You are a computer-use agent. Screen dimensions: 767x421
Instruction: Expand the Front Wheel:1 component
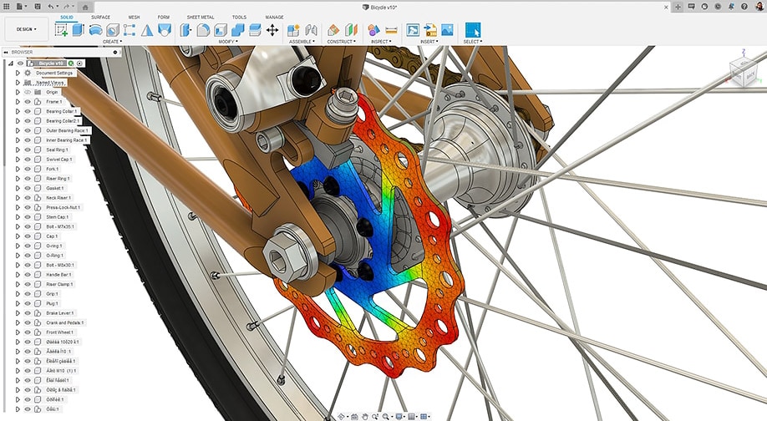(18, 332)
